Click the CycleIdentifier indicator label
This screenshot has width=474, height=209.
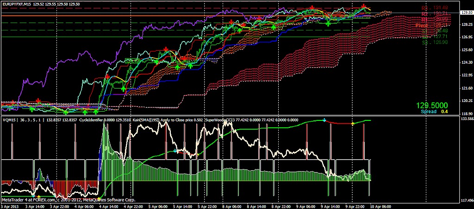[91, 120]
